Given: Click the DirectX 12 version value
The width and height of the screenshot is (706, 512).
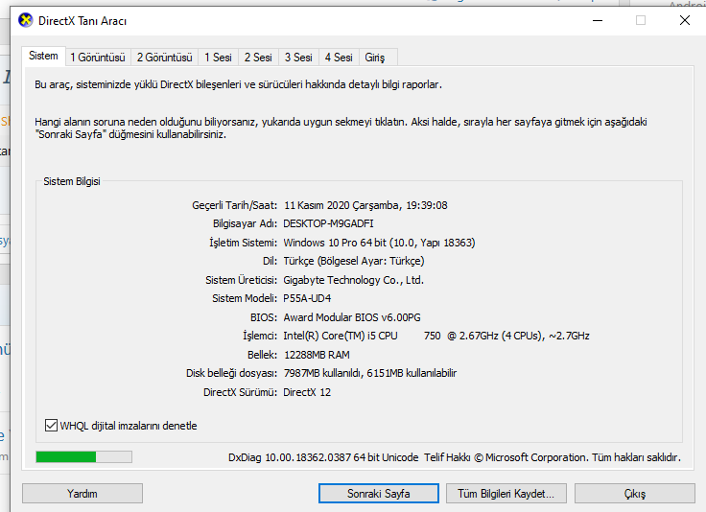Looking at the screenshot, I should [307, 392].
